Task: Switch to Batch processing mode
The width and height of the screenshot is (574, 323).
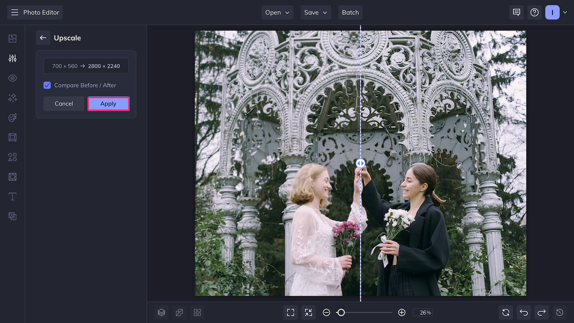Action: point(350,12)
